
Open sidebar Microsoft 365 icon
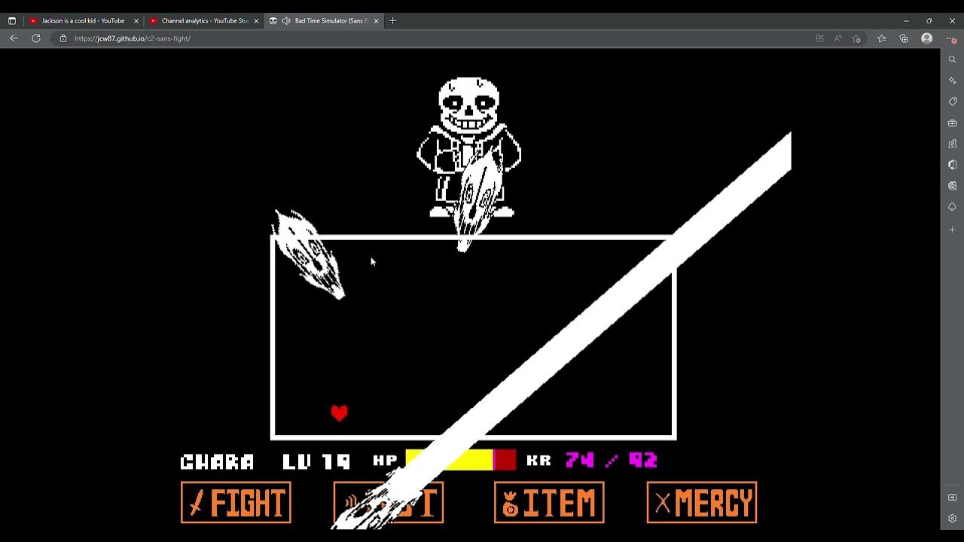pyautogui.click(x=952, y=165)
